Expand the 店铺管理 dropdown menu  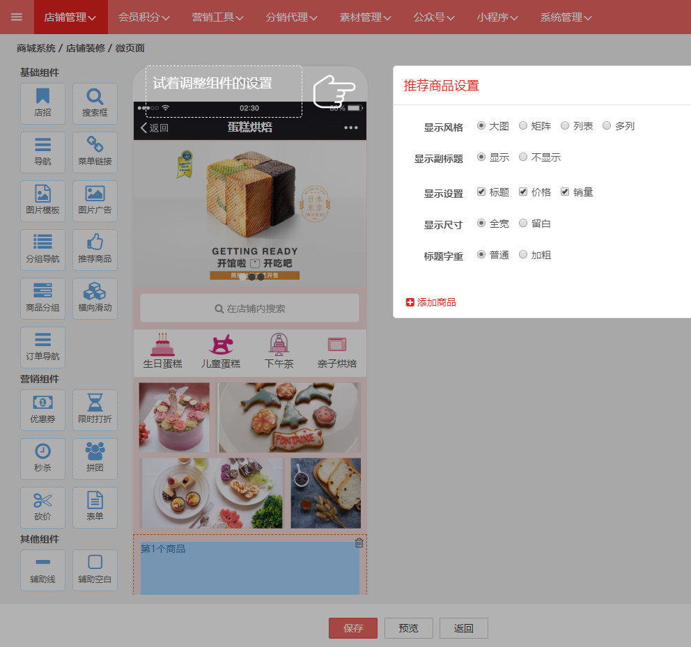(70, 17)
